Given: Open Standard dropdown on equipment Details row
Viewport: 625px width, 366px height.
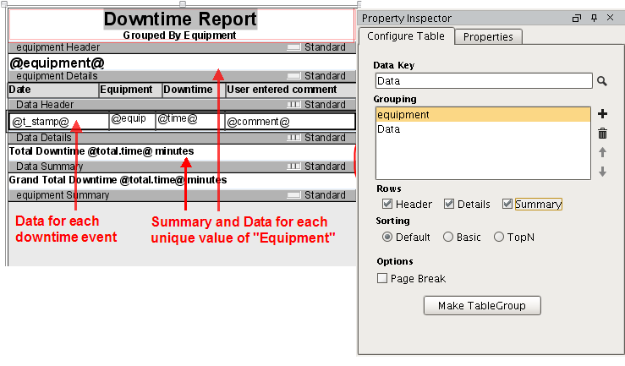Looking at the screenshot, I should click(325, 76).
